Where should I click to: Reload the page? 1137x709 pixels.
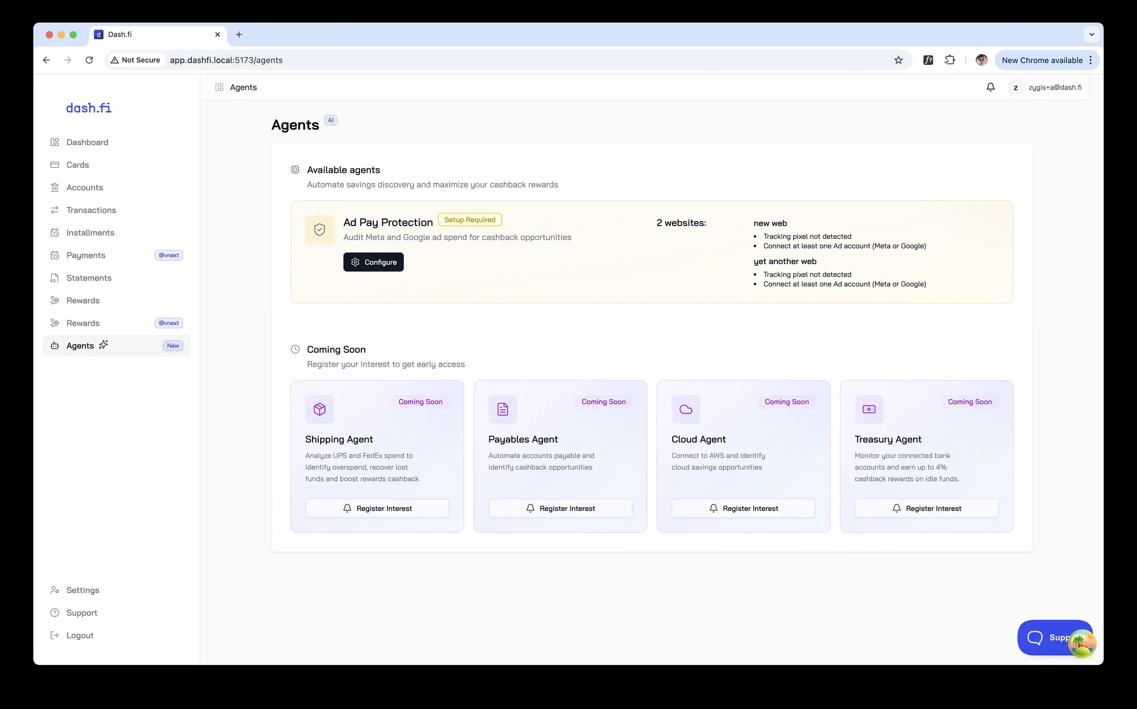click(89, 60)
